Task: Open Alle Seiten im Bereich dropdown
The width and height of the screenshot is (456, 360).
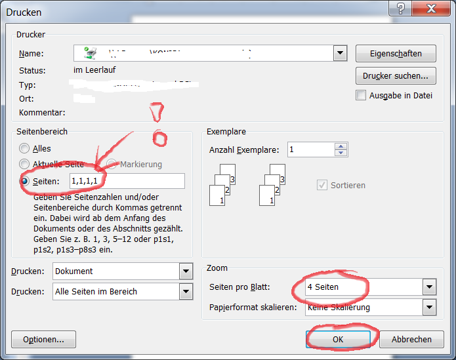Action: tap(186, 291)
